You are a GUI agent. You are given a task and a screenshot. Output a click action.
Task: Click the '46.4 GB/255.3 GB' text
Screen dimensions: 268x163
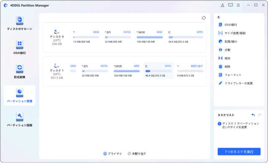[155, 75]
